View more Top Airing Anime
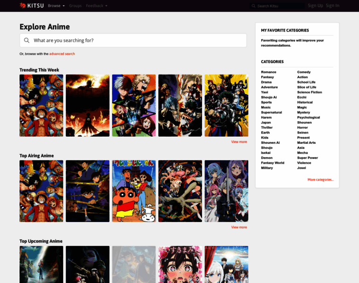The width and height of the screenshot is (359, 283). pyautogui.click(x=239, y=227)
